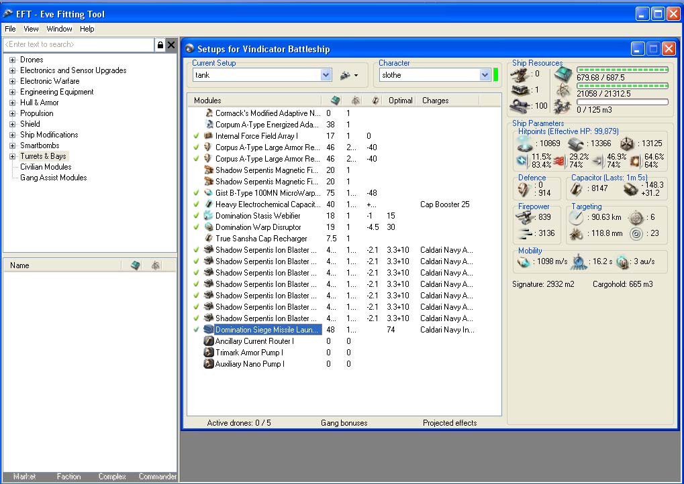The image size is (684, 484).
Task: Click the CPU chip icon by 679.68 / 687.5
Action: click(x=563, y=74)
